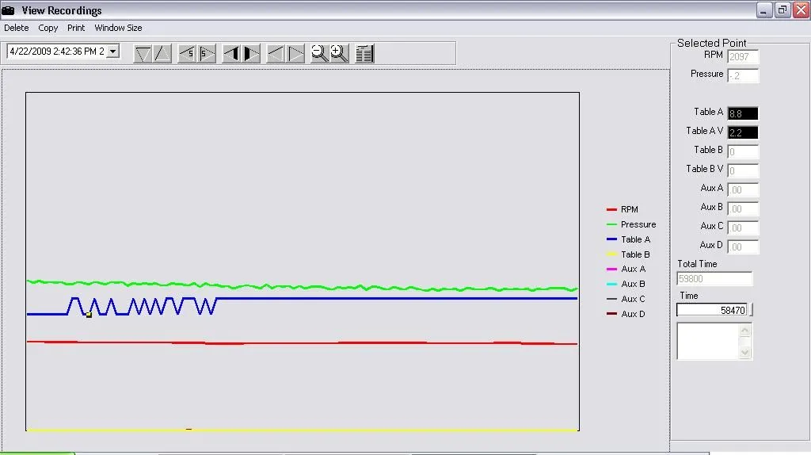Click the 'Aux B' legend label
The height and width of the screenshot is (455, 811).
(633, 285)
